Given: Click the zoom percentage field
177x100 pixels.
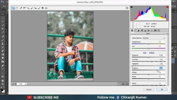Looking at the screenshot, I should tap(21, 84).
